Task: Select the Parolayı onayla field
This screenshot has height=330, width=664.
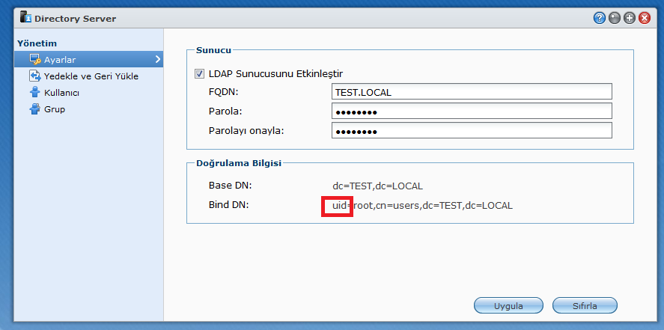Action: tap(472, 131)
